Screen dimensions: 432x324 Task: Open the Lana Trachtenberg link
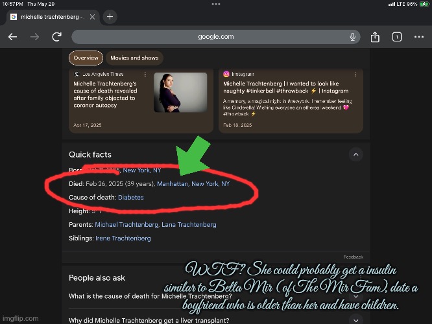coord(189,225)
